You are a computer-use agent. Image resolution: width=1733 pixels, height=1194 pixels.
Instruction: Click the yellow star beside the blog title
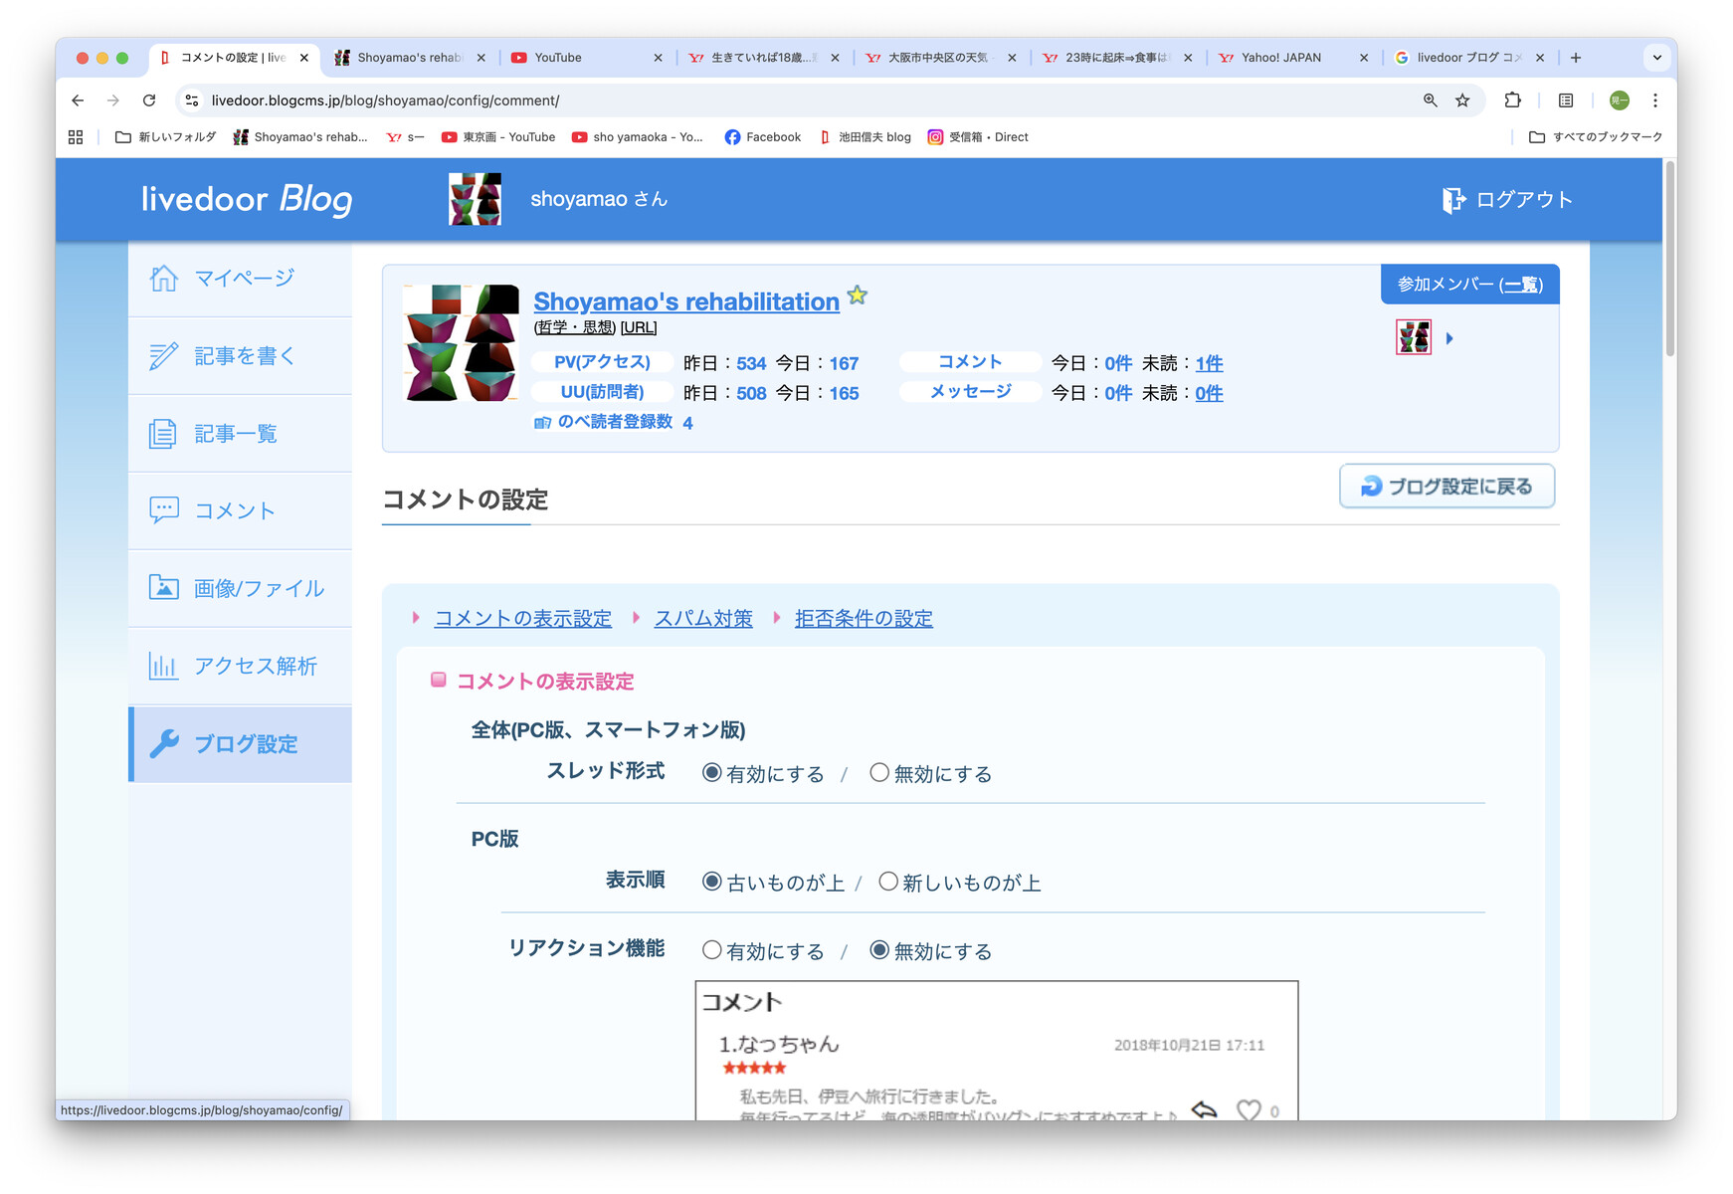tap(858, 296)
